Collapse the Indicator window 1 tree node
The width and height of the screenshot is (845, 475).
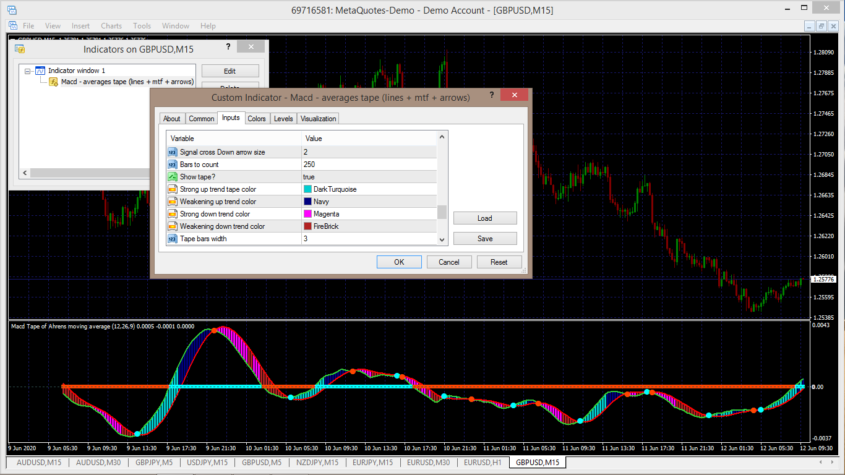27,71
